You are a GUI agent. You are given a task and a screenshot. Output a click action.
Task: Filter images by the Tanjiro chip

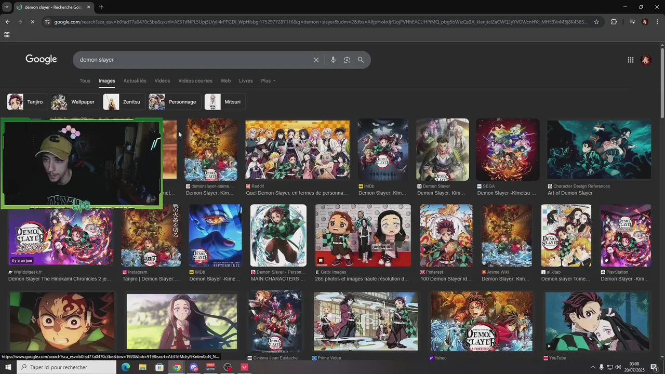[x=28, y=102]
